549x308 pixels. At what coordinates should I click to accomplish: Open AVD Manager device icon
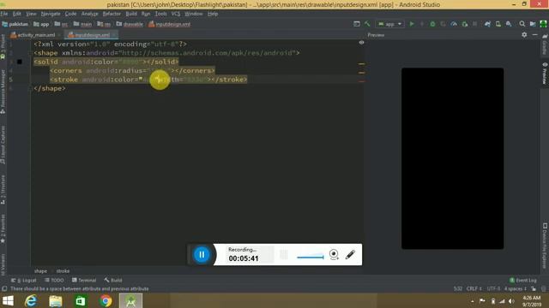coord(498,24)
